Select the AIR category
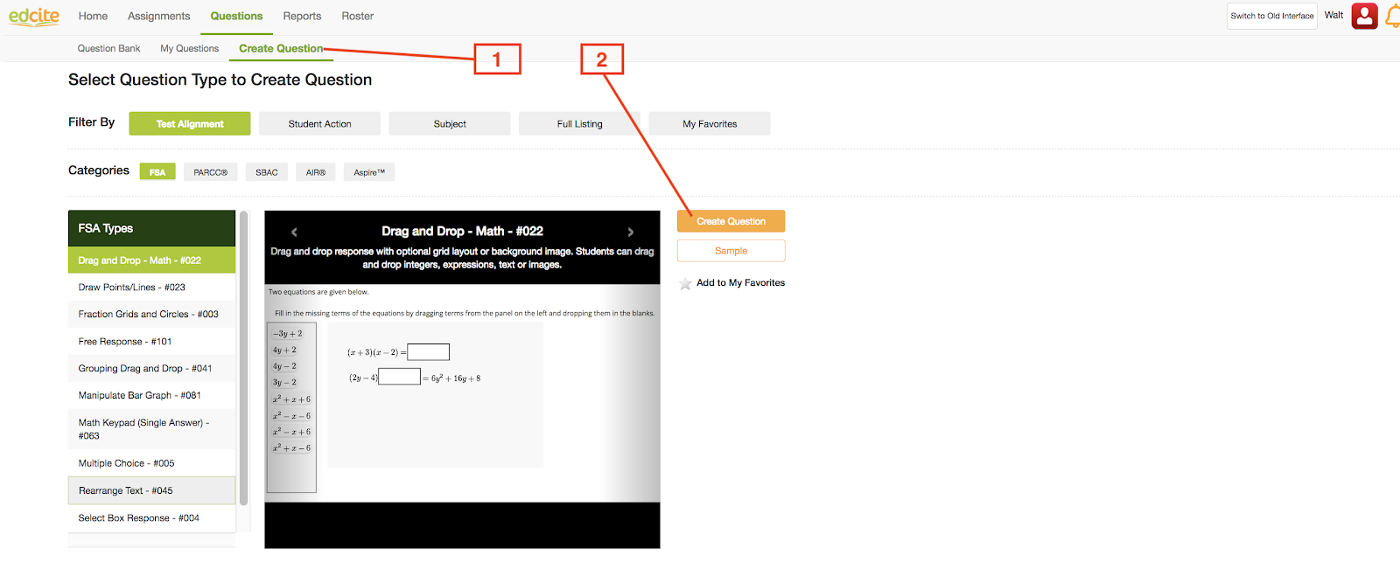The image size is (1400, 569). [316, 172]
